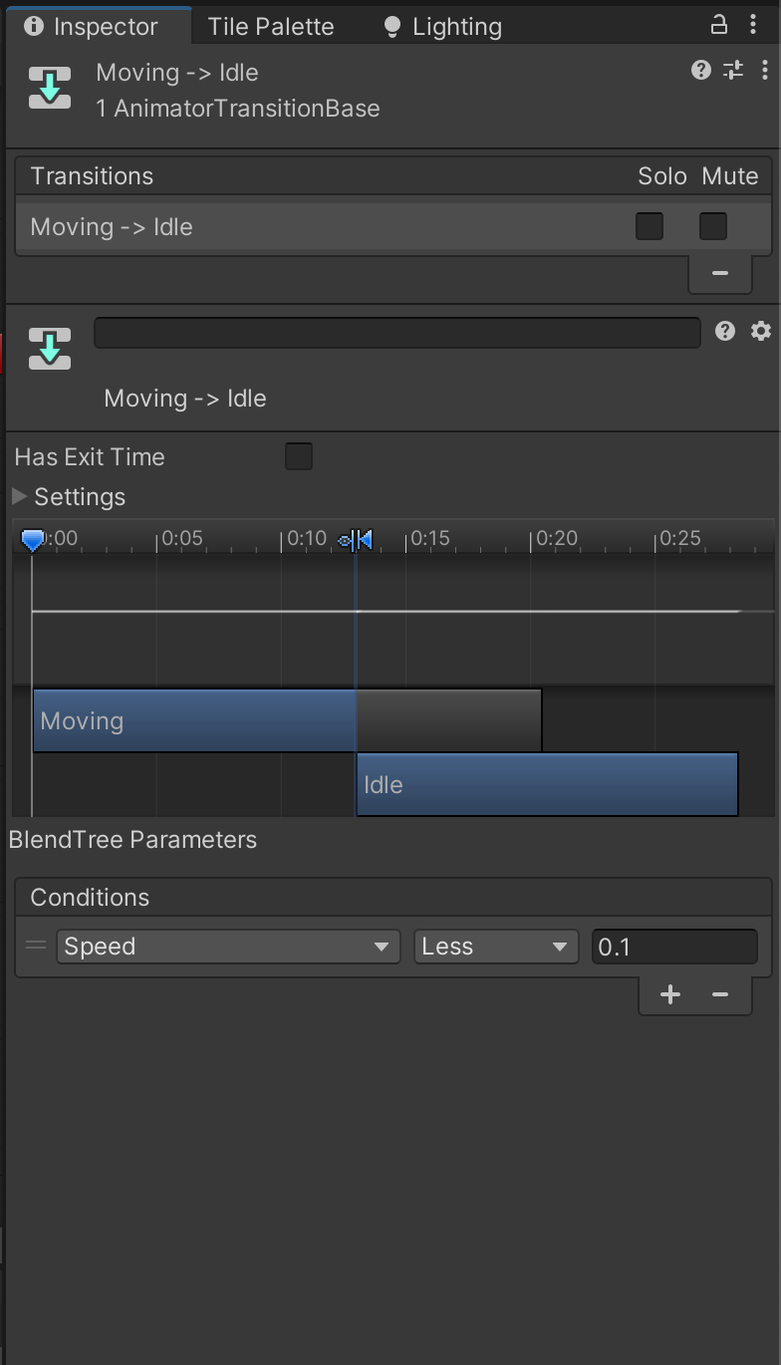Click the help icon beside the name field

coord(724,332)
